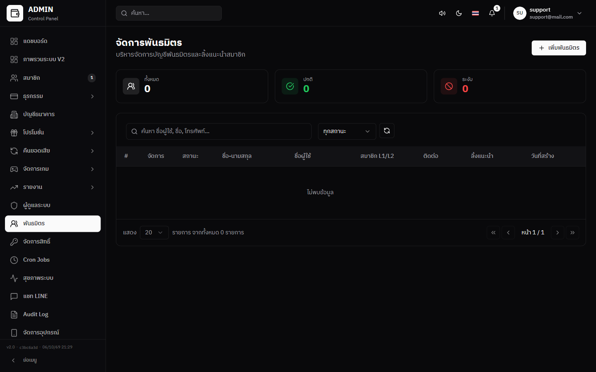Open ภาพรวมระบบ V2 menu item

pos(53,60)
